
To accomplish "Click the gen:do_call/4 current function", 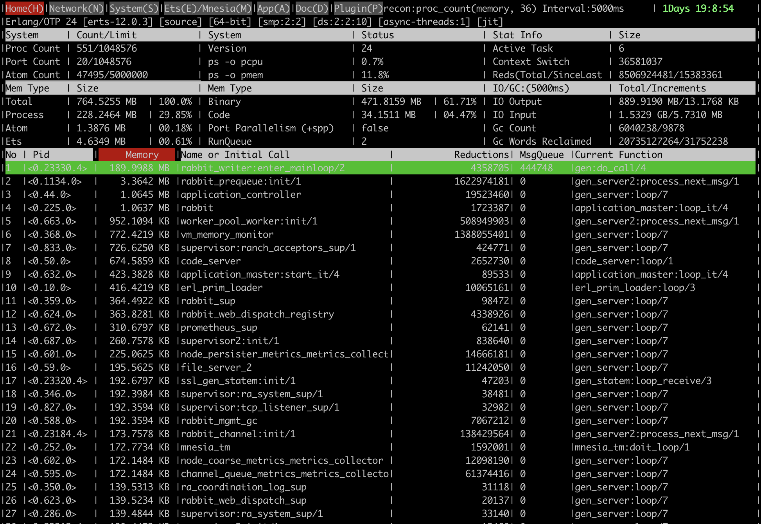I will [610, 168].
